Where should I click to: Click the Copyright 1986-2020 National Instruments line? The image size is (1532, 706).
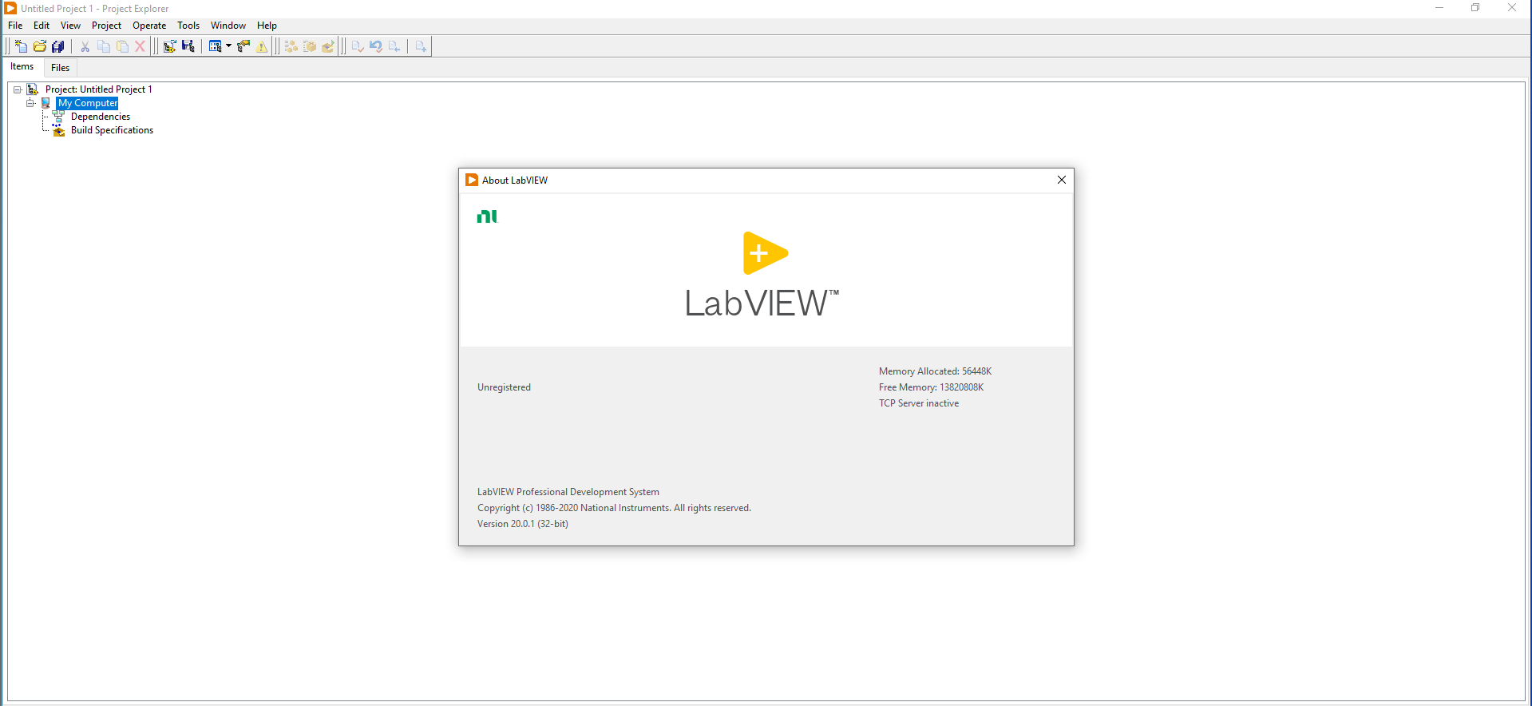[614, 508]
